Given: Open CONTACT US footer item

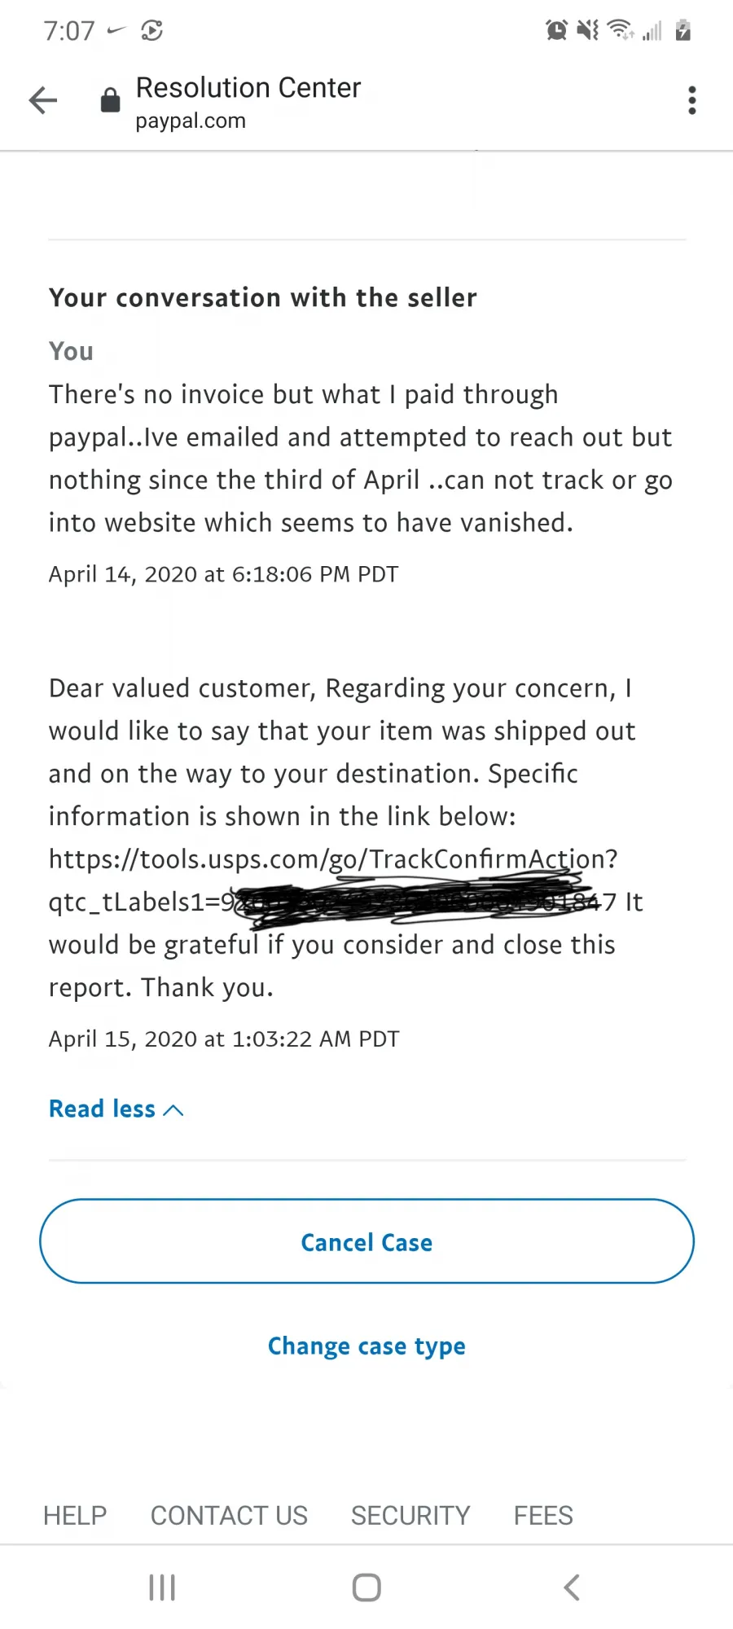Looking at the screenshot, I should (x=229, y=1515).
